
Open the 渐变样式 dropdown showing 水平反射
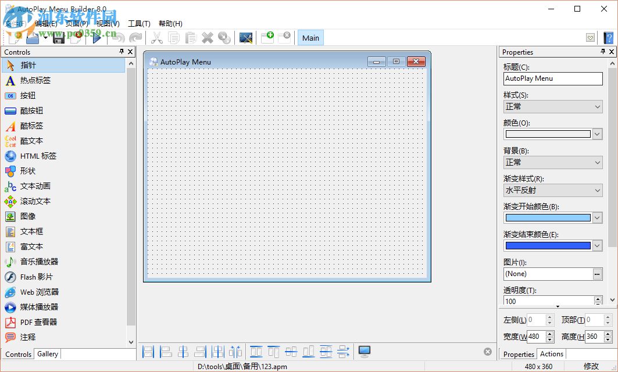598,190
